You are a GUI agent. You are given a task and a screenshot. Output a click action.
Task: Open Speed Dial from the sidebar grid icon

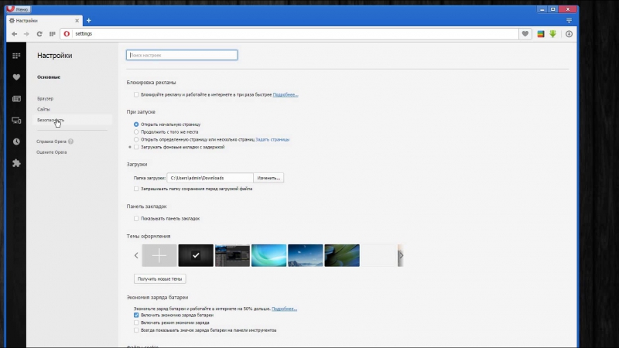[x=16, y=56]
